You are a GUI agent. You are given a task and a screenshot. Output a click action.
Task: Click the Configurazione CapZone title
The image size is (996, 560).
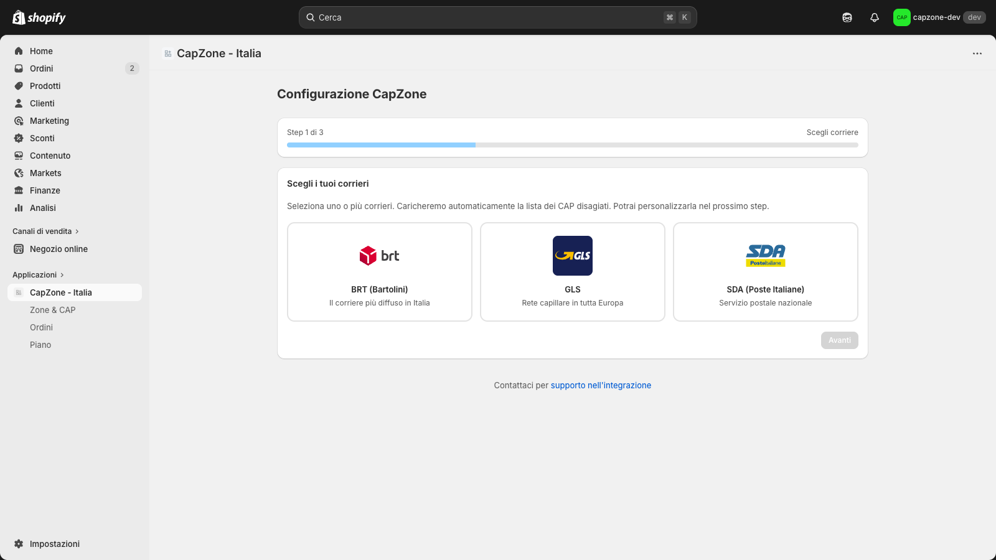pos(352,94)
